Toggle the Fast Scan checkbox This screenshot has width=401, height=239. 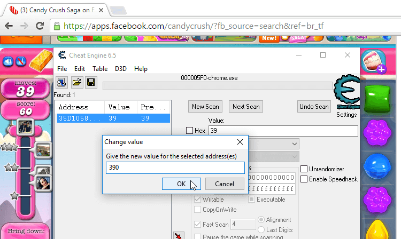point(197,224)
